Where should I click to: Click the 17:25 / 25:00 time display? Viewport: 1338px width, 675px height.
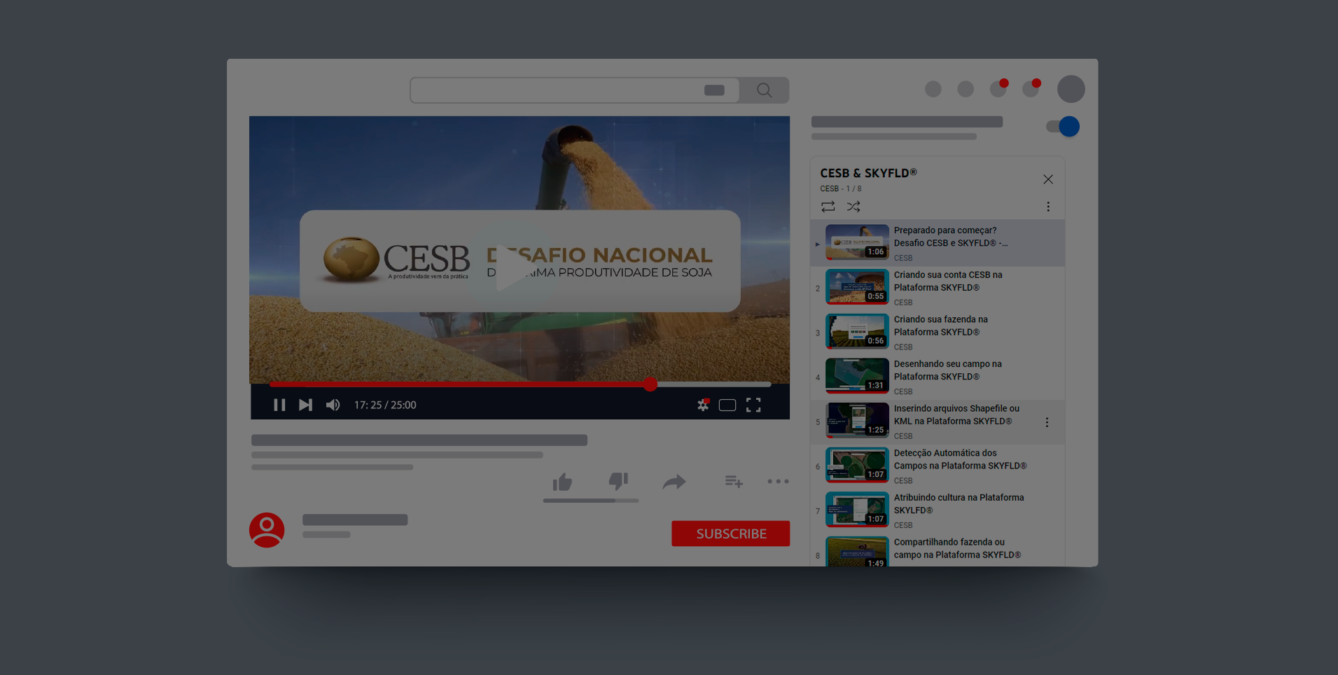[385, 405]
